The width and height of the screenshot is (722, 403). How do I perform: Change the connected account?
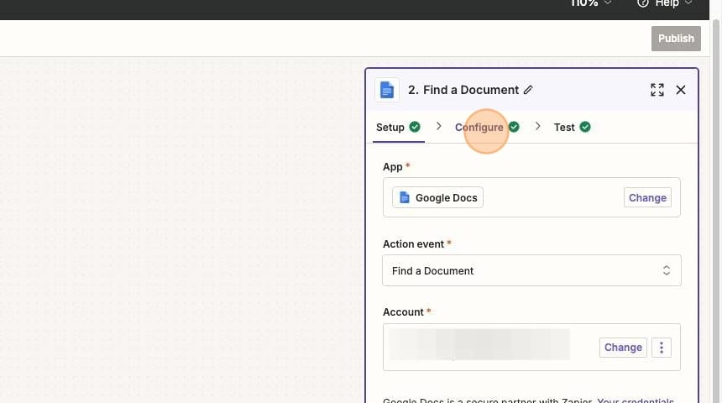pos(623,348)
